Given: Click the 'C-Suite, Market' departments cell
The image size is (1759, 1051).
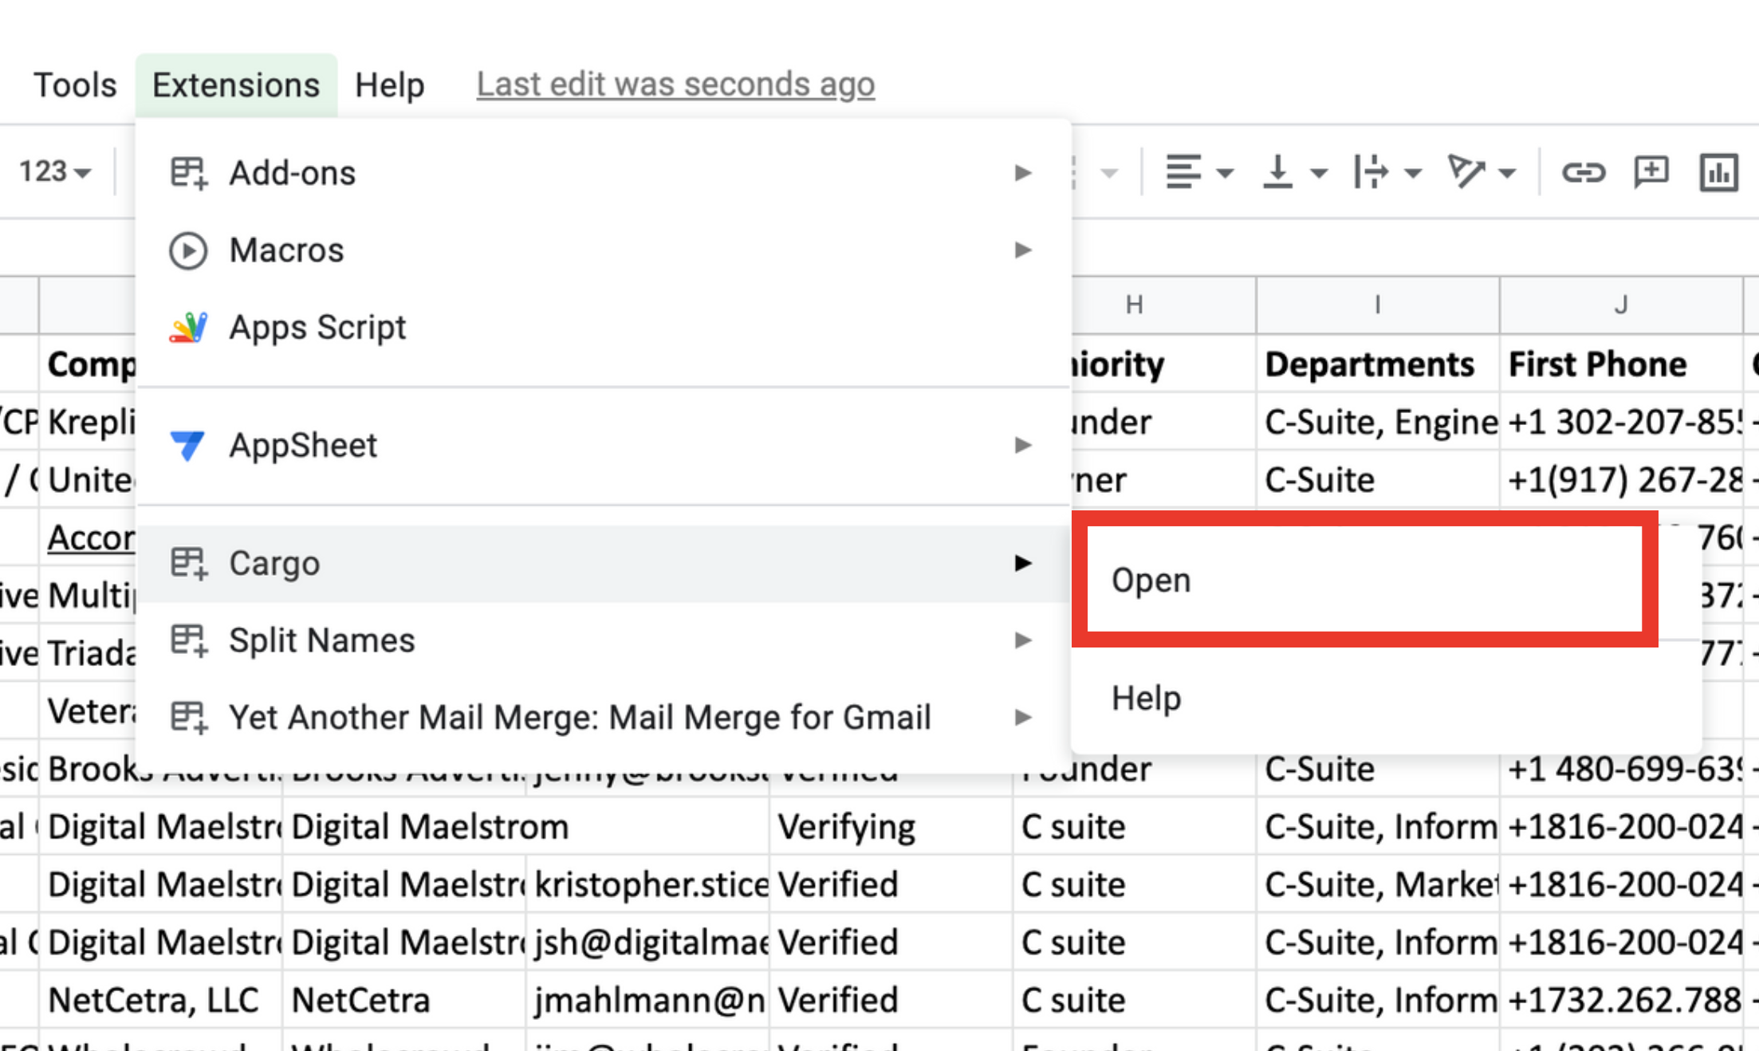Looking at the screenshot, I should (1378, 884).
